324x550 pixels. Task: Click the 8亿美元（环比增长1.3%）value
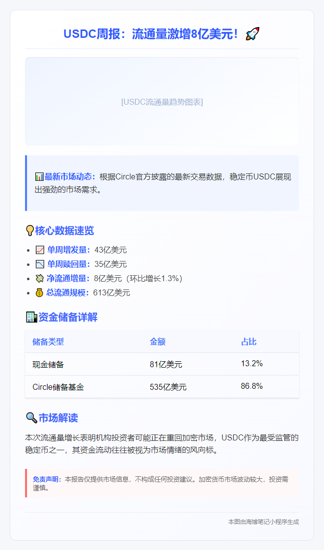click(x=138, y=279)
